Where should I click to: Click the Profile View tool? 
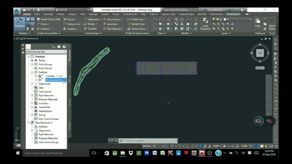click(136, 19)
